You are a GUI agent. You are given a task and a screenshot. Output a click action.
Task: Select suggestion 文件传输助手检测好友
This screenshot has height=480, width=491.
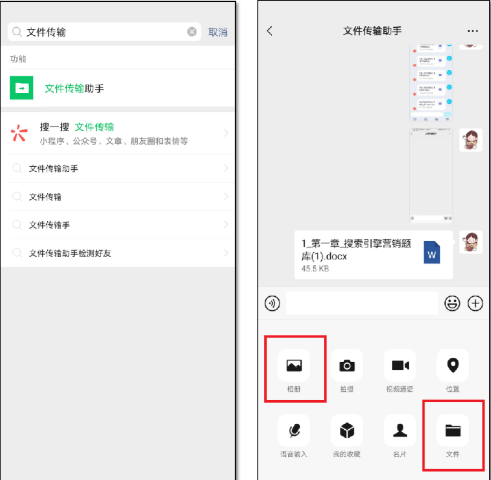tap(118, 253)
